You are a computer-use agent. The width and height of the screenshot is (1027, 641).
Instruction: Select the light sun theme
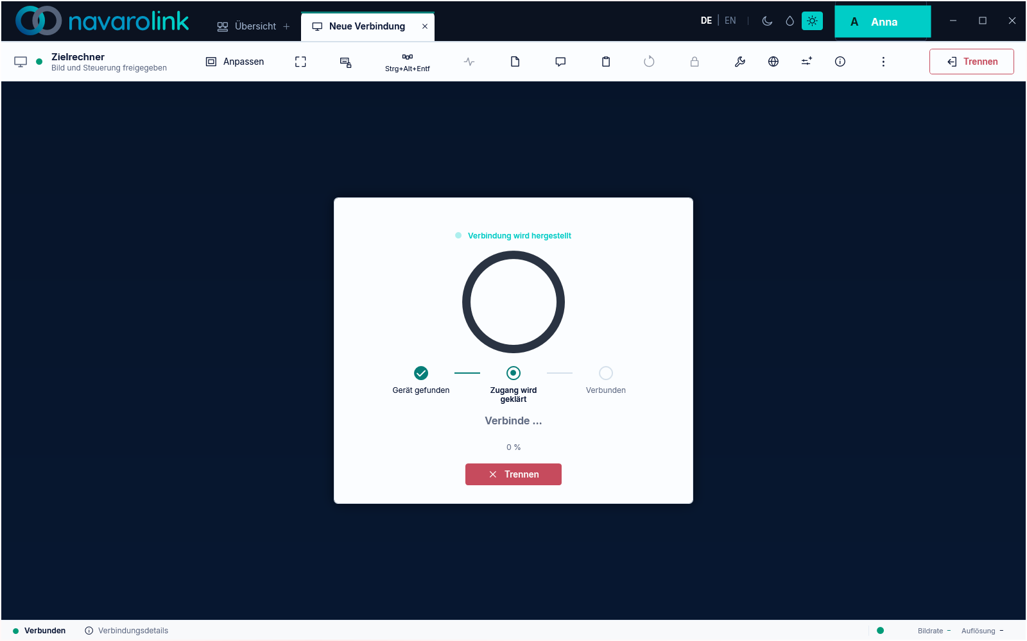click(x=812, y=21)
